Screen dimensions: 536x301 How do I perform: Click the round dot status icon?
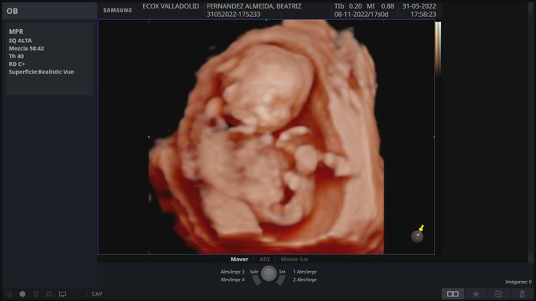[x=22, y=294]
